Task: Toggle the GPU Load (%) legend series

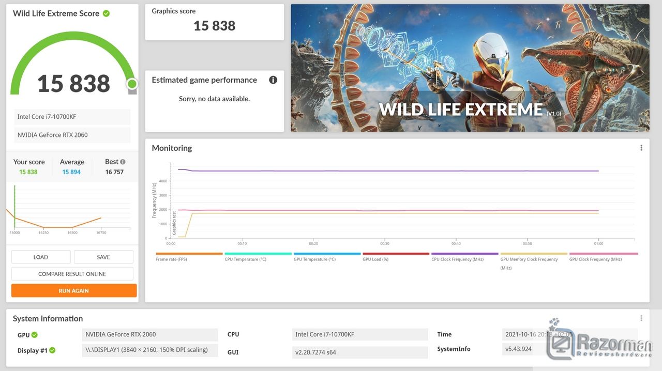Action: tap(396, 257)
